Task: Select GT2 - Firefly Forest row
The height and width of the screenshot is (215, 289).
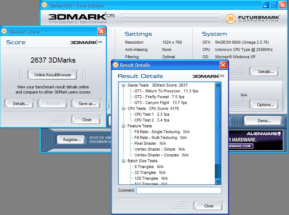Action: coord(159,97)
